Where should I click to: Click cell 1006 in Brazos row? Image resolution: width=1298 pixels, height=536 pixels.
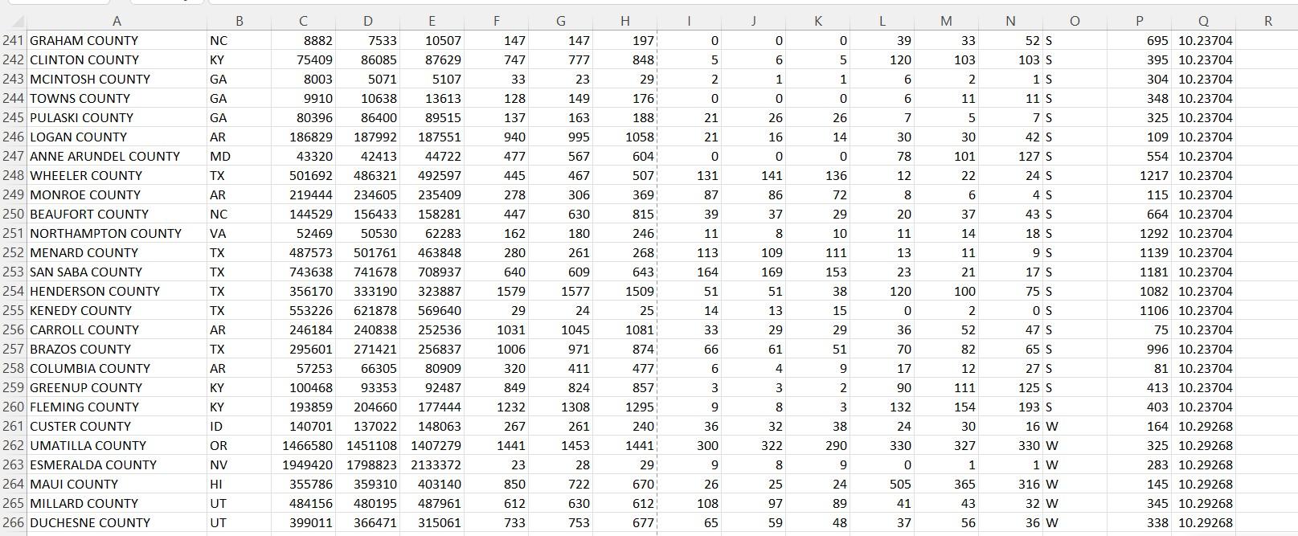(496, 349)
